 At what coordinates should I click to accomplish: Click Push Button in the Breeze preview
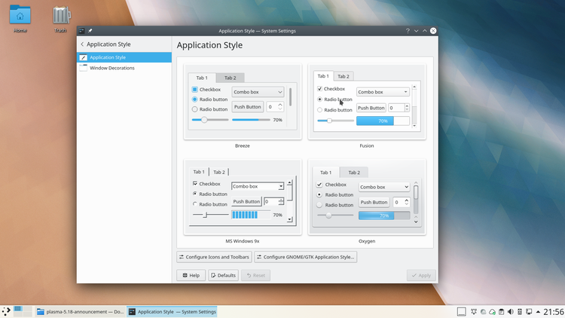[x=248, y=107]
